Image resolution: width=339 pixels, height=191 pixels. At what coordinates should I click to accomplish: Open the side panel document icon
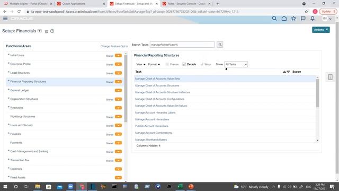[x=330, y=77]
